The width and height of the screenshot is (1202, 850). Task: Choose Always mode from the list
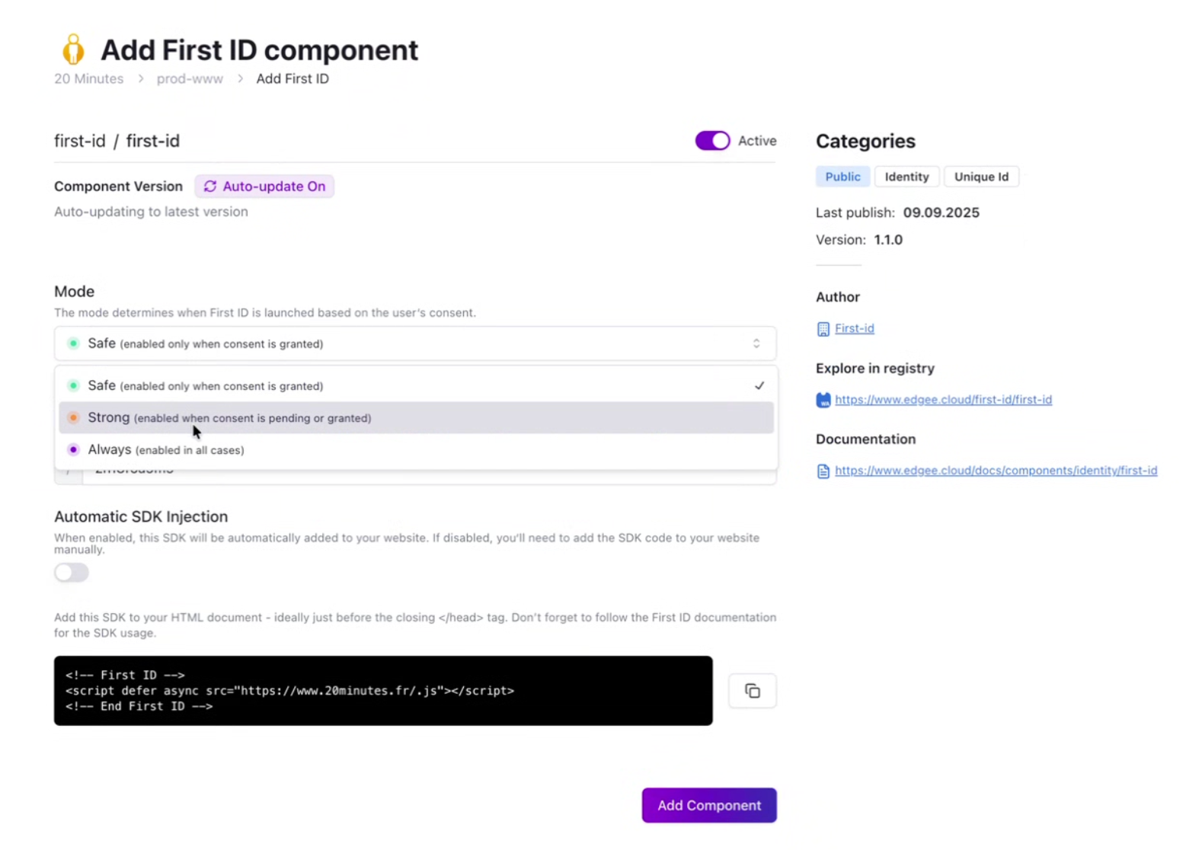coord(166,450)
